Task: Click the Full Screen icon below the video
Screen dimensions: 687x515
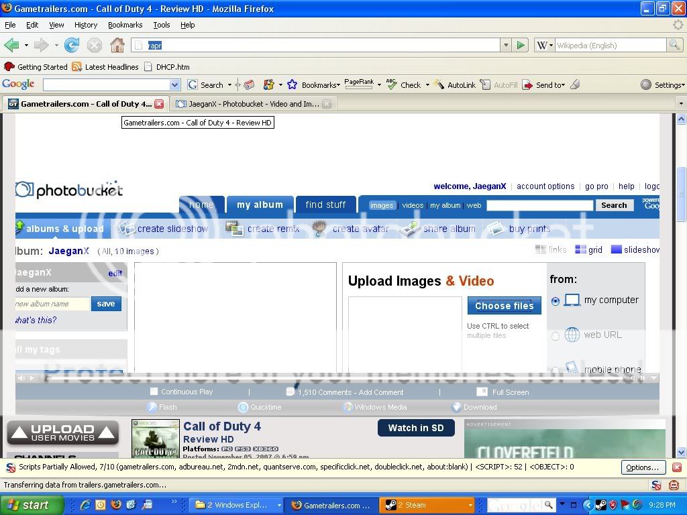Action: coord(482,392)
